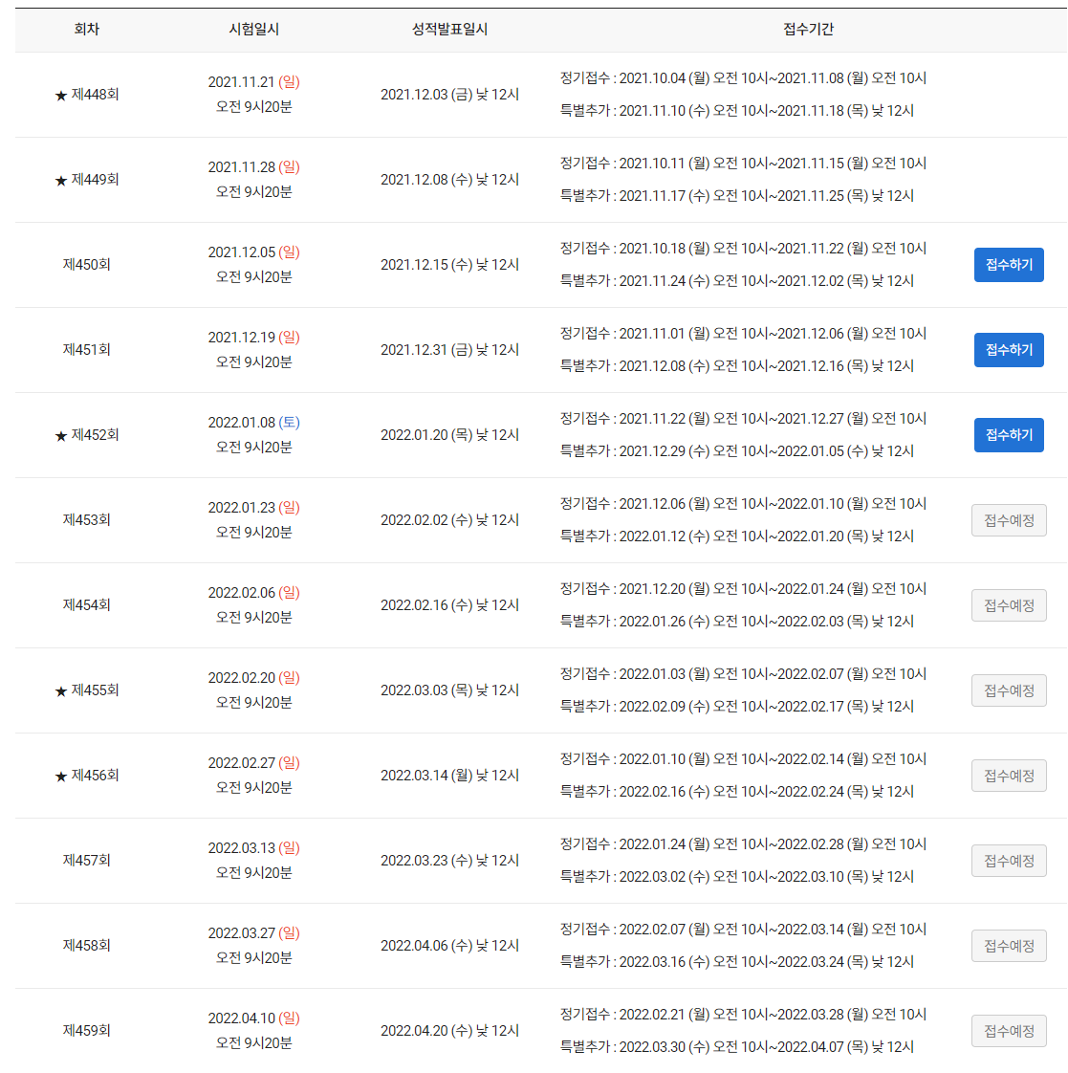Image resolution: width=1068 pixels, height=1073 pixels.
Task: Click result date 2021.12.03 (금) 낮 12시
Action: 449,95
